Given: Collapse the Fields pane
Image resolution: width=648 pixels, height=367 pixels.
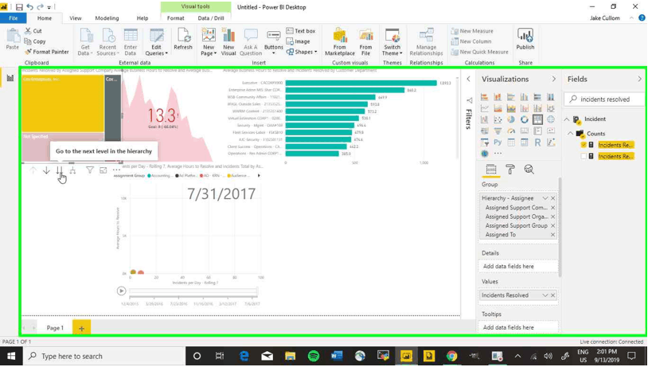Looking at the screenshot, I should (x=639, y=79).
